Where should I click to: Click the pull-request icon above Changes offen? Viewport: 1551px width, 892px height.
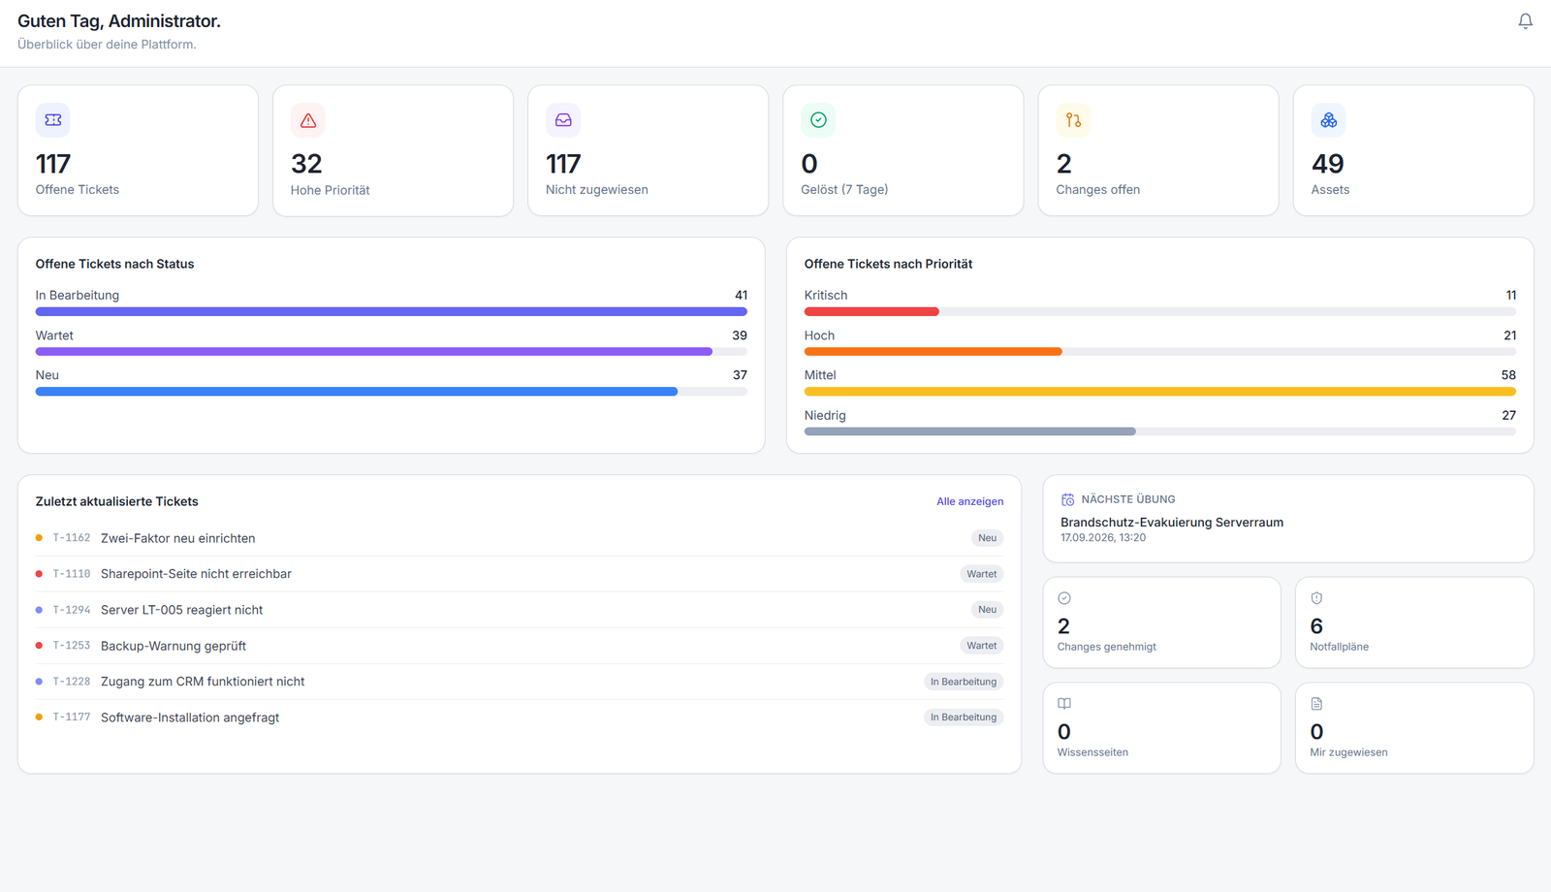coord(1073,120)
